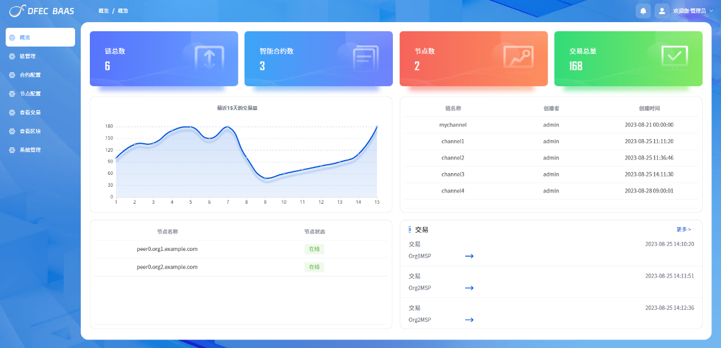Click the DFEC BAAS logo

(x=42, y=10)
